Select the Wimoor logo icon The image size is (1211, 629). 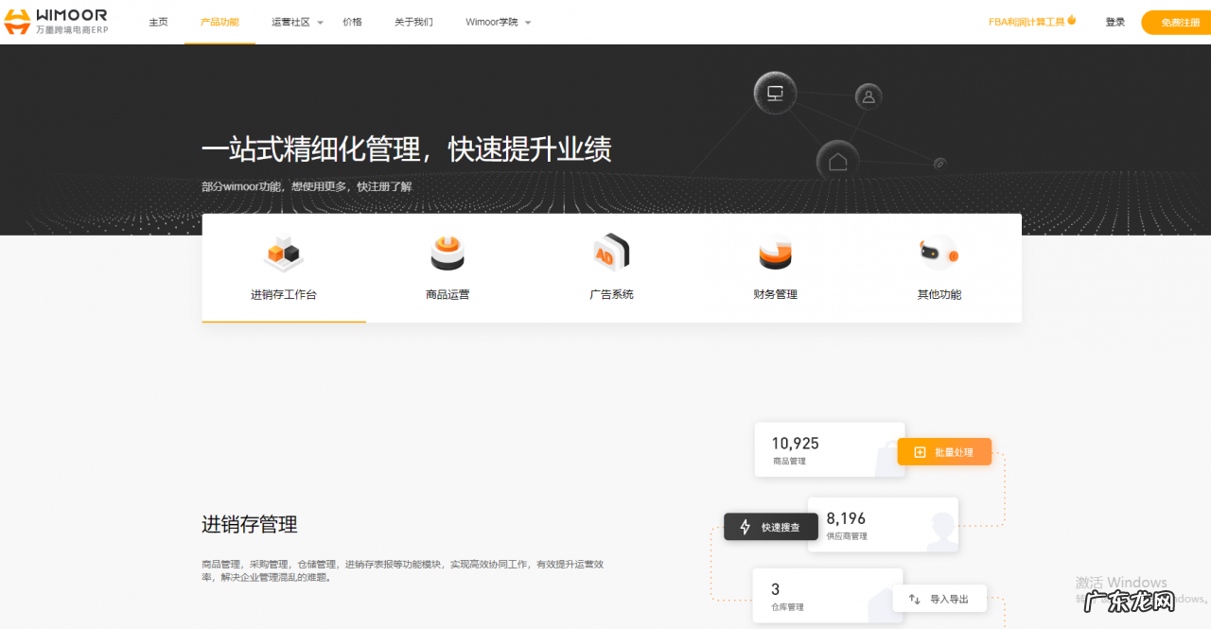pyautogui.click(x=17, y=21)
